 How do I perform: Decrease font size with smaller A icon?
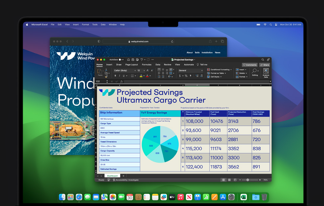click(x=152, y=70)
